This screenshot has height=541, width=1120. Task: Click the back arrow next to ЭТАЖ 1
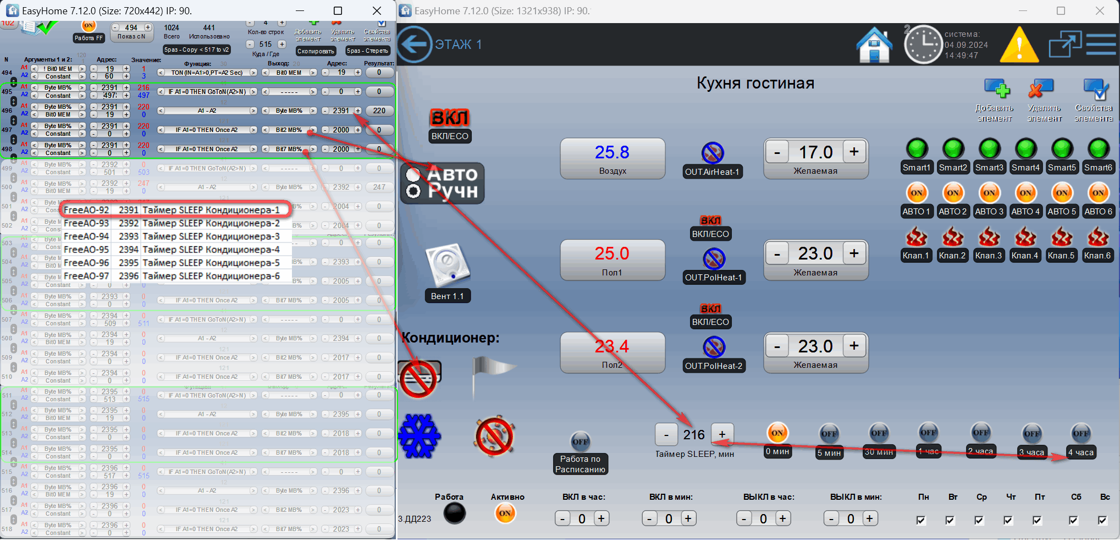pyautogui.click(x=414, y=45)
